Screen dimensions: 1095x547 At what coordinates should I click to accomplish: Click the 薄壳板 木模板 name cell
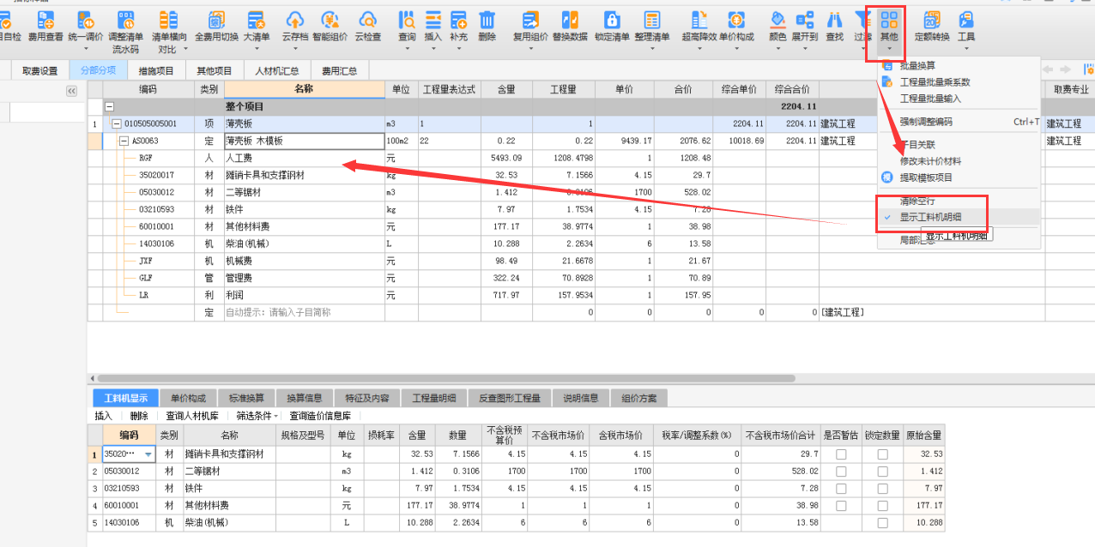pyautogui.click(x=305, y=141)
